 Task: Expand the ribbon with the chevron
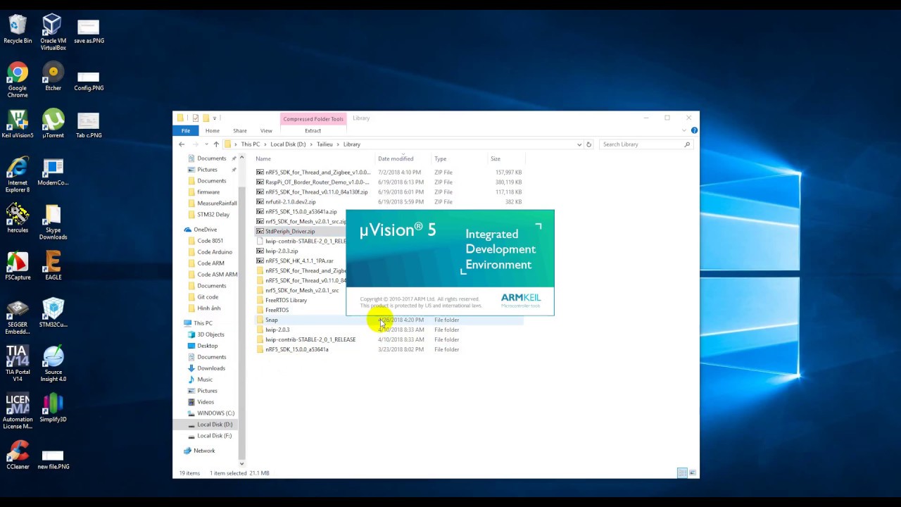click(684, 130)
